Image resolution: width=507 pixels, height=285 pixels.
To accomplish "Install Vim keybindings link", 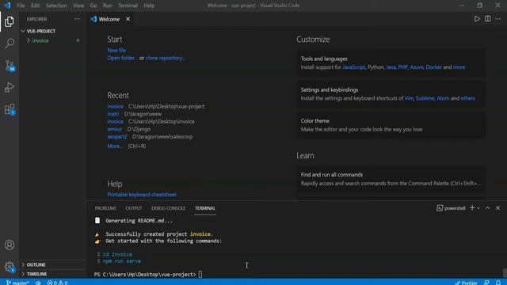I will [409, 98].
